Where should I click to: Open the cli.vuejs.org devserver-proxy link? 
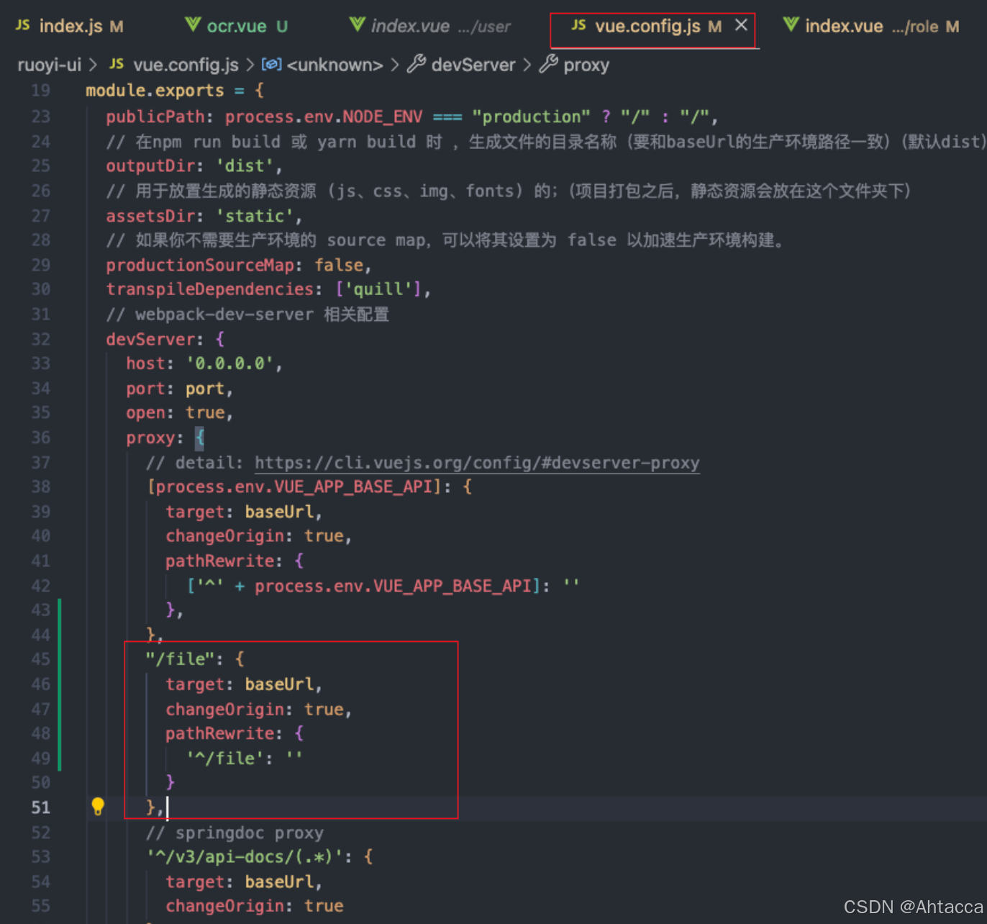click(477, 463)
